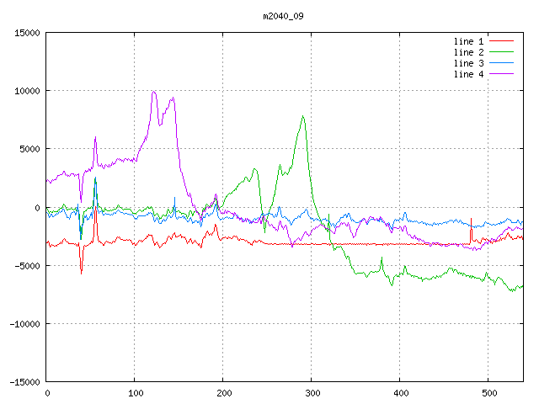539x404 pixels.
Task: Click the x-axis label 200
Action: (224, 393)
